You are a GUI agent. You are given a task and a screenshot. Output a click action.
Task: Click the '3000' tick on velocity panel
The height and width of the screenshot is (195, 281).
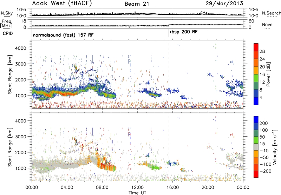point(21,137)
